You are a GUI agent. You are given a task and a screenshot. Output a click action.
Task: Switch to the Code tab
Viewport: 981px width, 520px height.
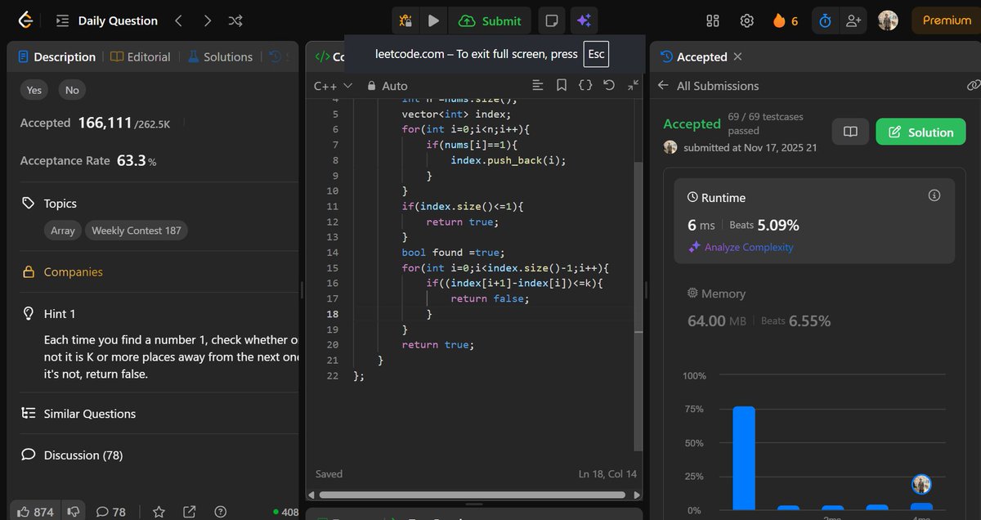(x=329, y=56)
